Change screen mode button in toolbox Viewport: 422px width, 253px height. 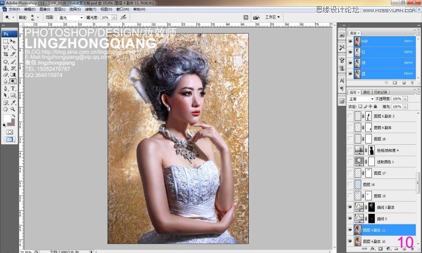coord(9,139)
